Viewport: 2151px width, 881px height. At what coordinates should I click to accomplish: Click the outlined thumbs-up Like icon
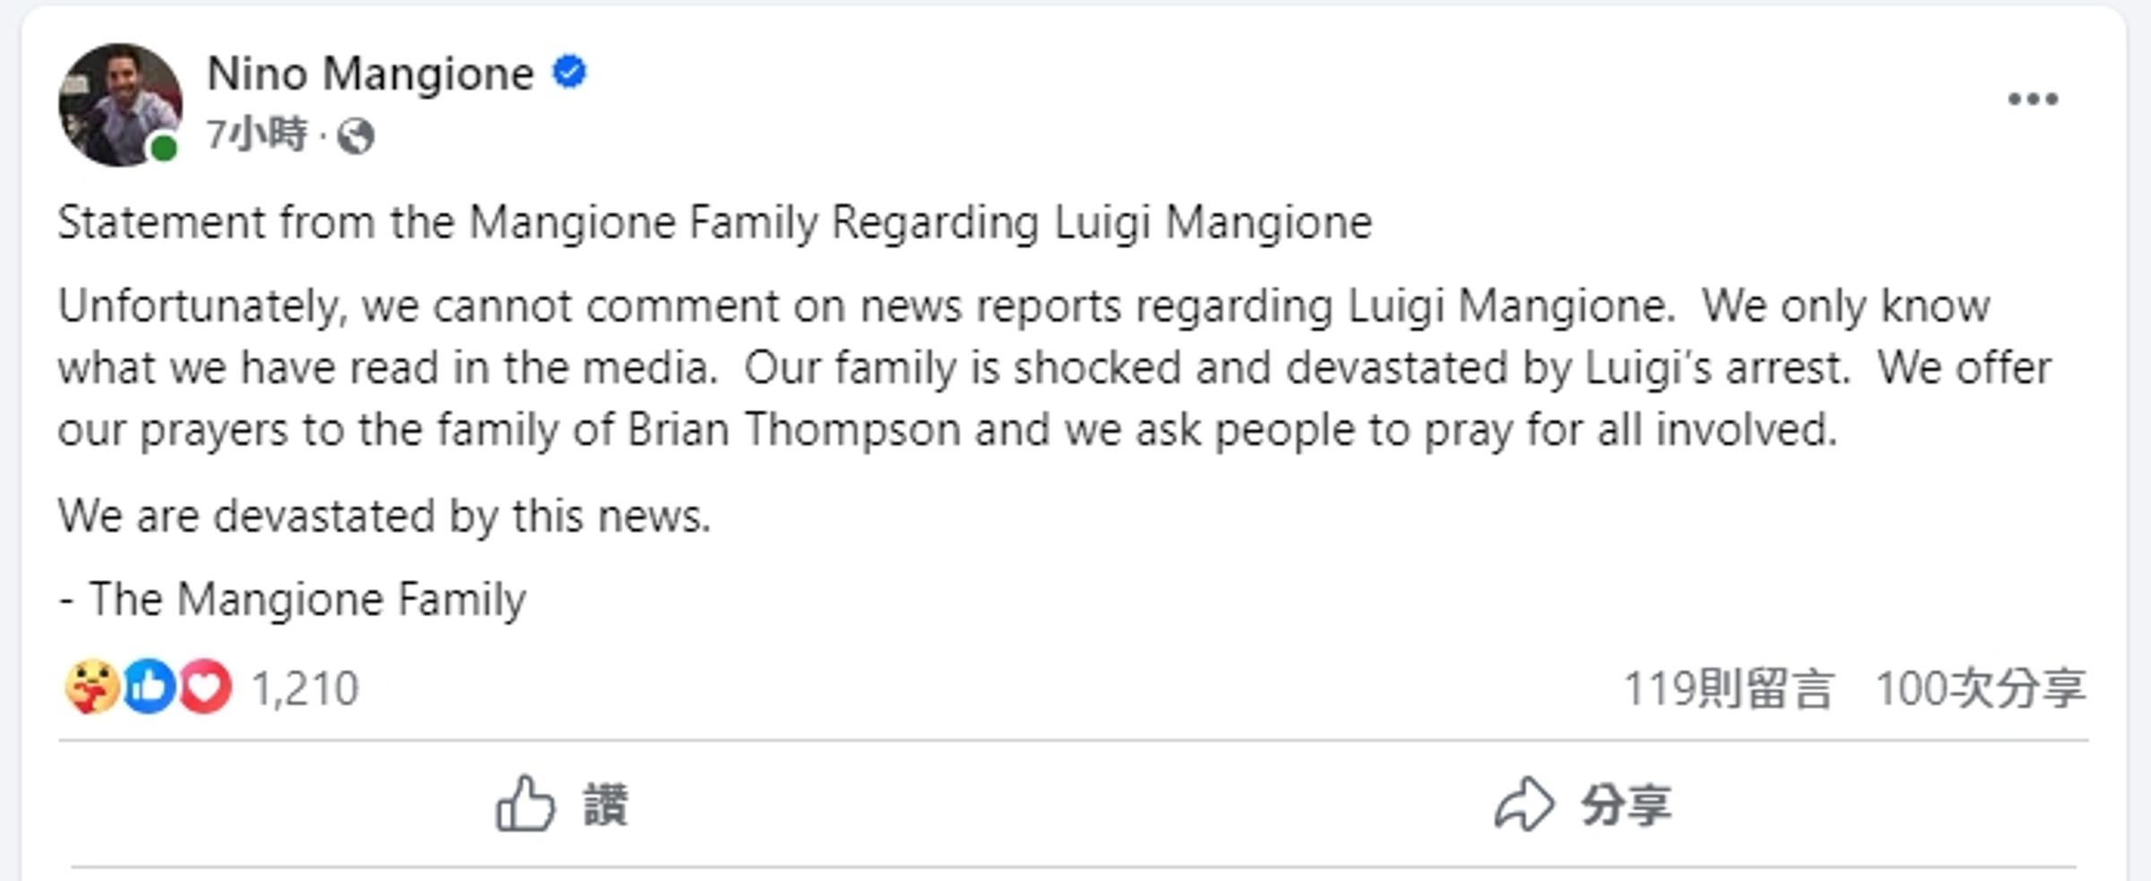pos(525,803)
